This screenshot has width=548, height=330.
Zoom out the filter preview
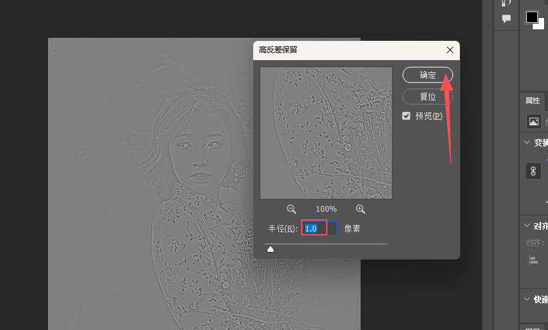(x=291, y=209)
